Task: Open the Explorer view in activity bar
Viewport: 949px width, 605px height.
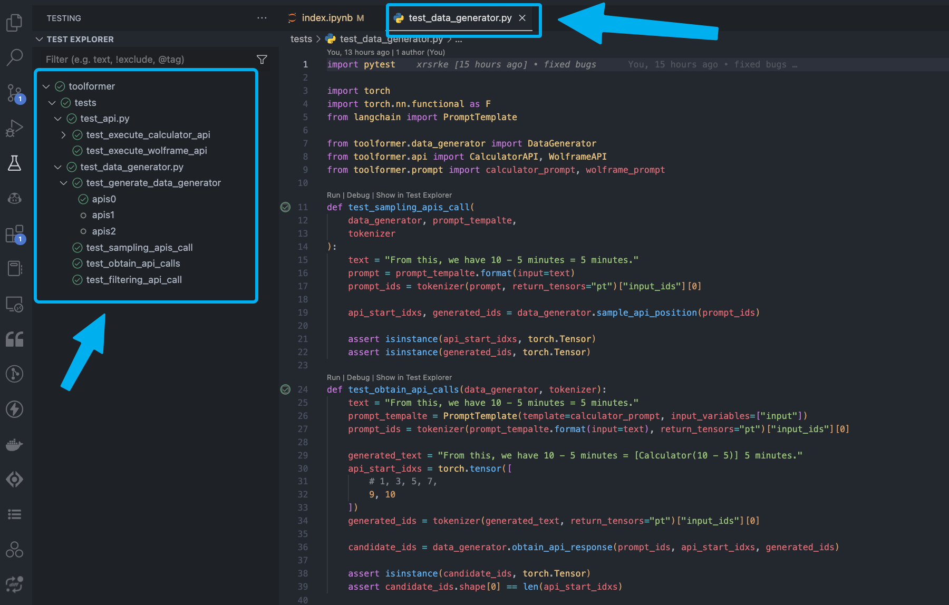Action: [x=14, y=23]
